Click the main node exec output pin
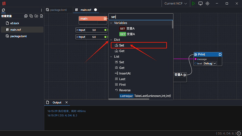Image resolution: width=242 pixels, height=136 pixels. (105, 19)
